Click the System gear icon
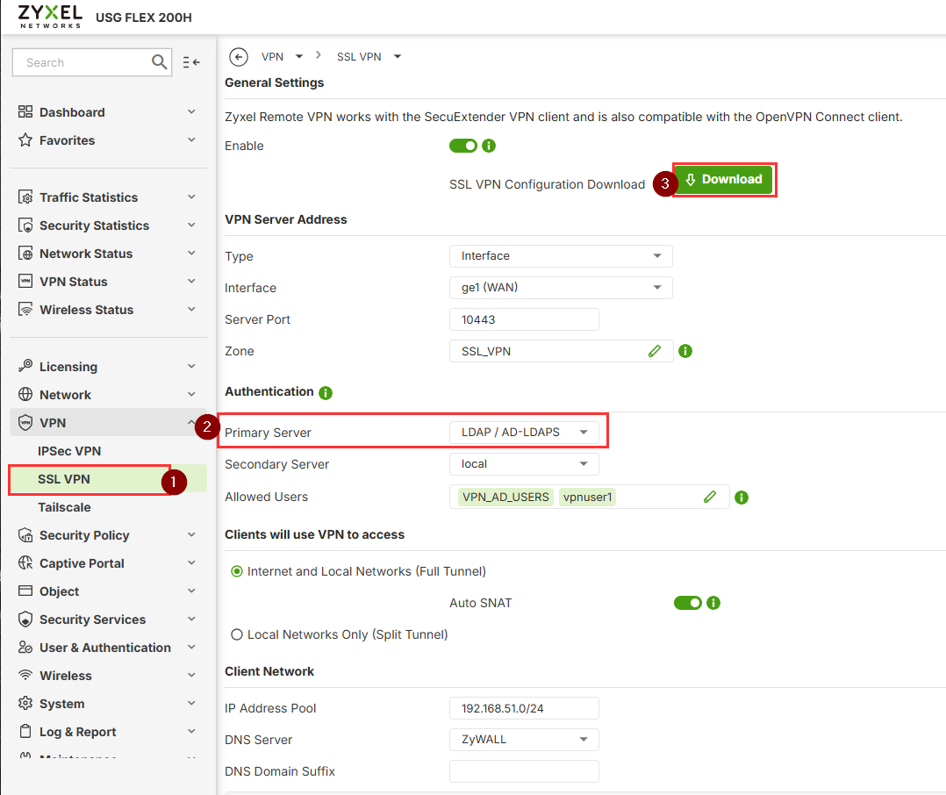 click(x=25, y=704)
